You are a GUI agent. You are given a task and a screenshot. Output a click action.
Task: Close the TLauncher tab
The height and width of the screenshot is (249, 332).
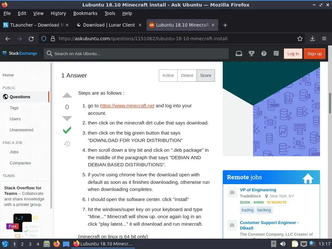[67, 25]
